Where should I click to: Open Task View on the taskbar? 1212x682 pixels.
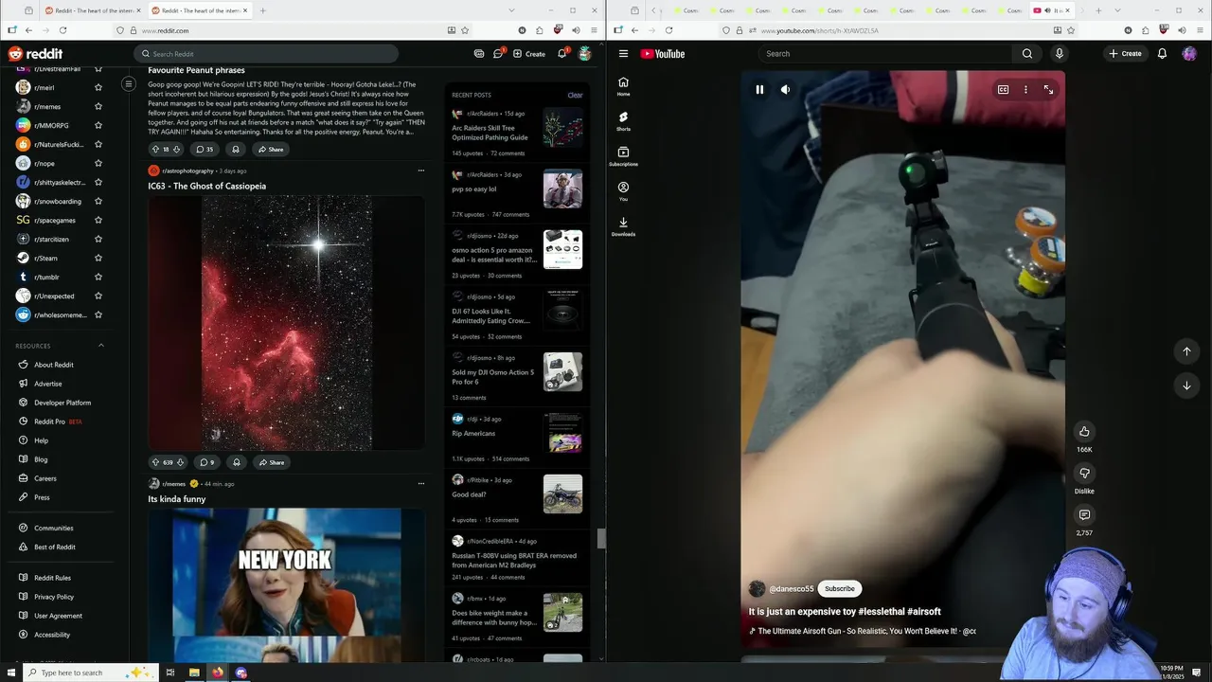(170, 673)
